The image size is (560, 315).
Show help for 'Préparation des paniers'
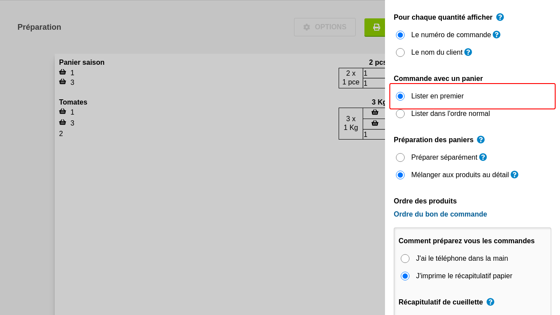click(481, 140)
